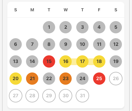The width and height of the screenshot is (132, 111).
Task: Select the yellow day 18
Action: click(x=99, y=61)
